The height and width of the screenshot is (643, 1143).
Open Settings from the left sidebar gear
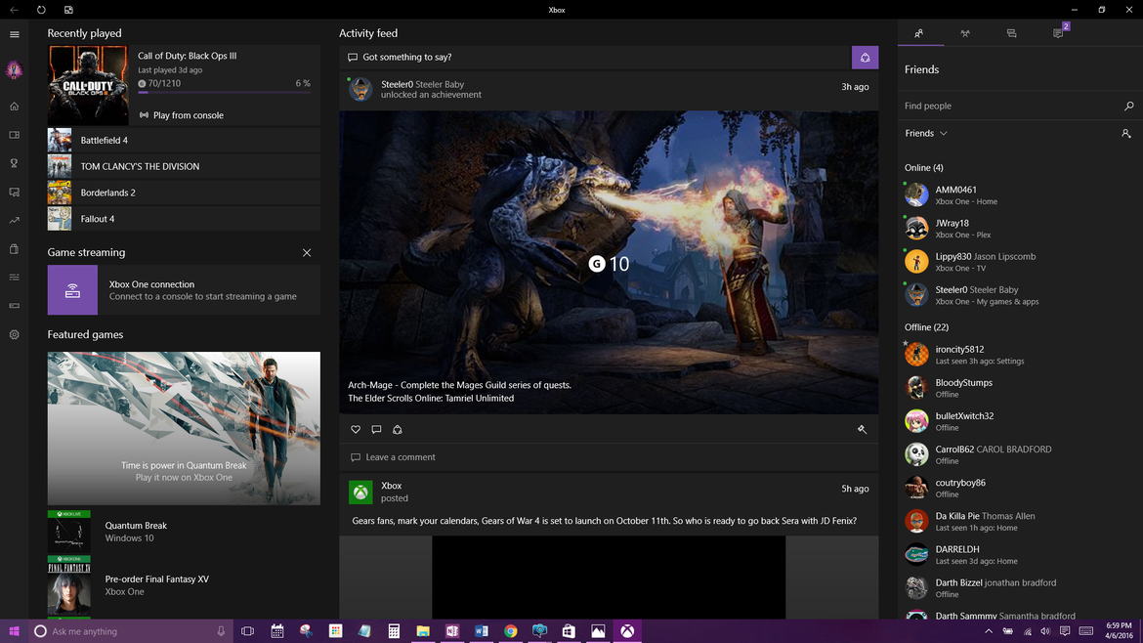[14, 334]
